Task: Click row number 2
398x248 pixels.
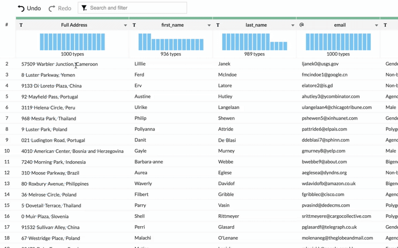Action: (x=7, y=64)
